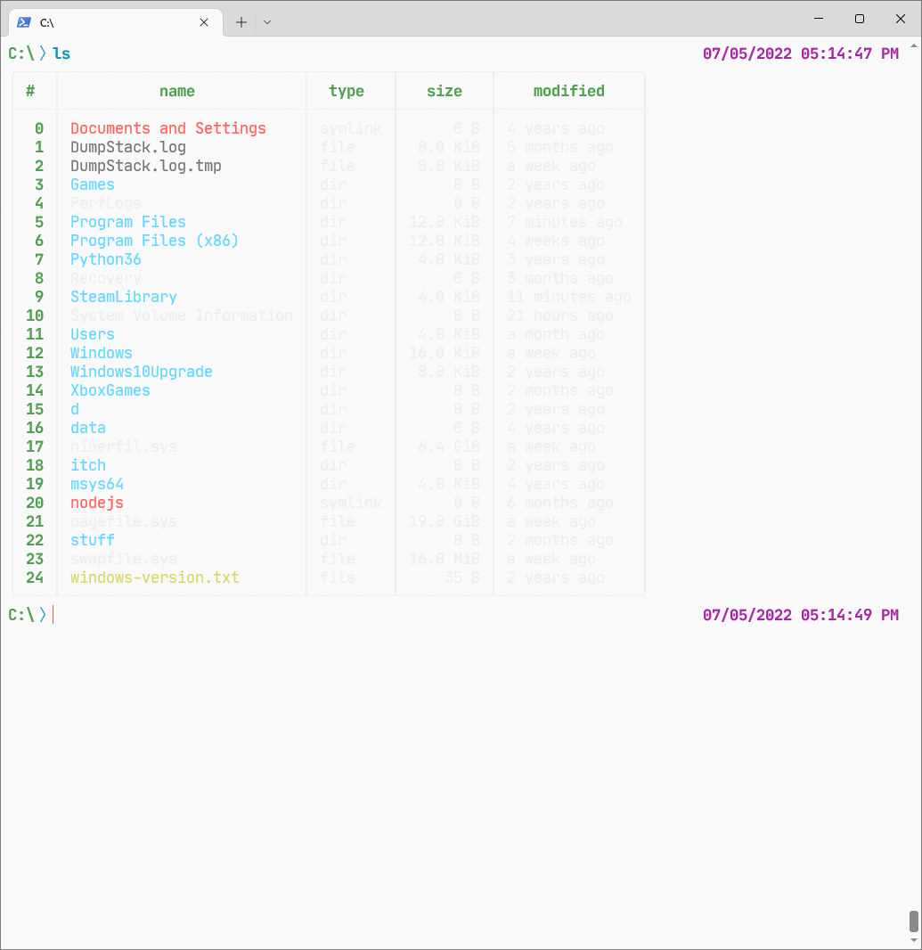The image size is (922, 950).
Task: Select the Windows10Upgrade directory entry
Action: 141,372
